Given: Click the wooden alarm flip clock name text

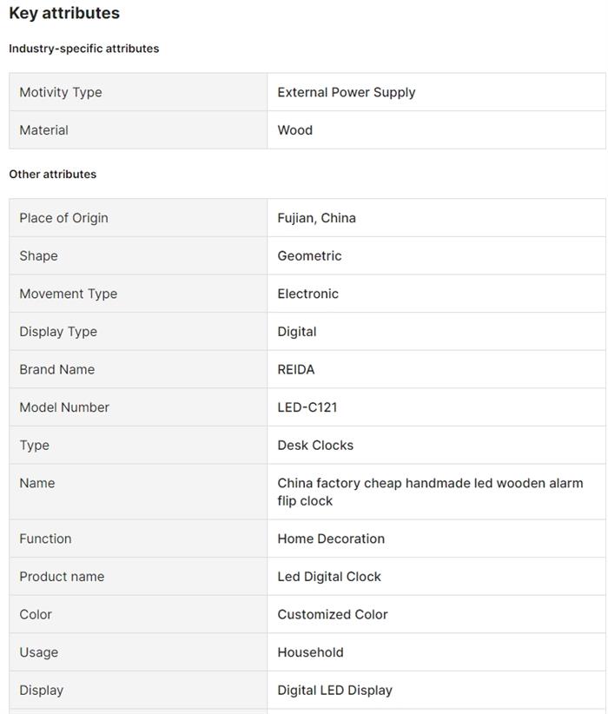Looking at the screenshot, I should pyautogui.click(x=430, y=492).
